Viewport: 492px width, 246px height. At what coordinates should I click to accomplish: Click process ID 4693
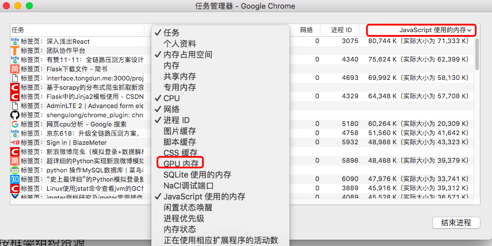[x=350, y=78]
